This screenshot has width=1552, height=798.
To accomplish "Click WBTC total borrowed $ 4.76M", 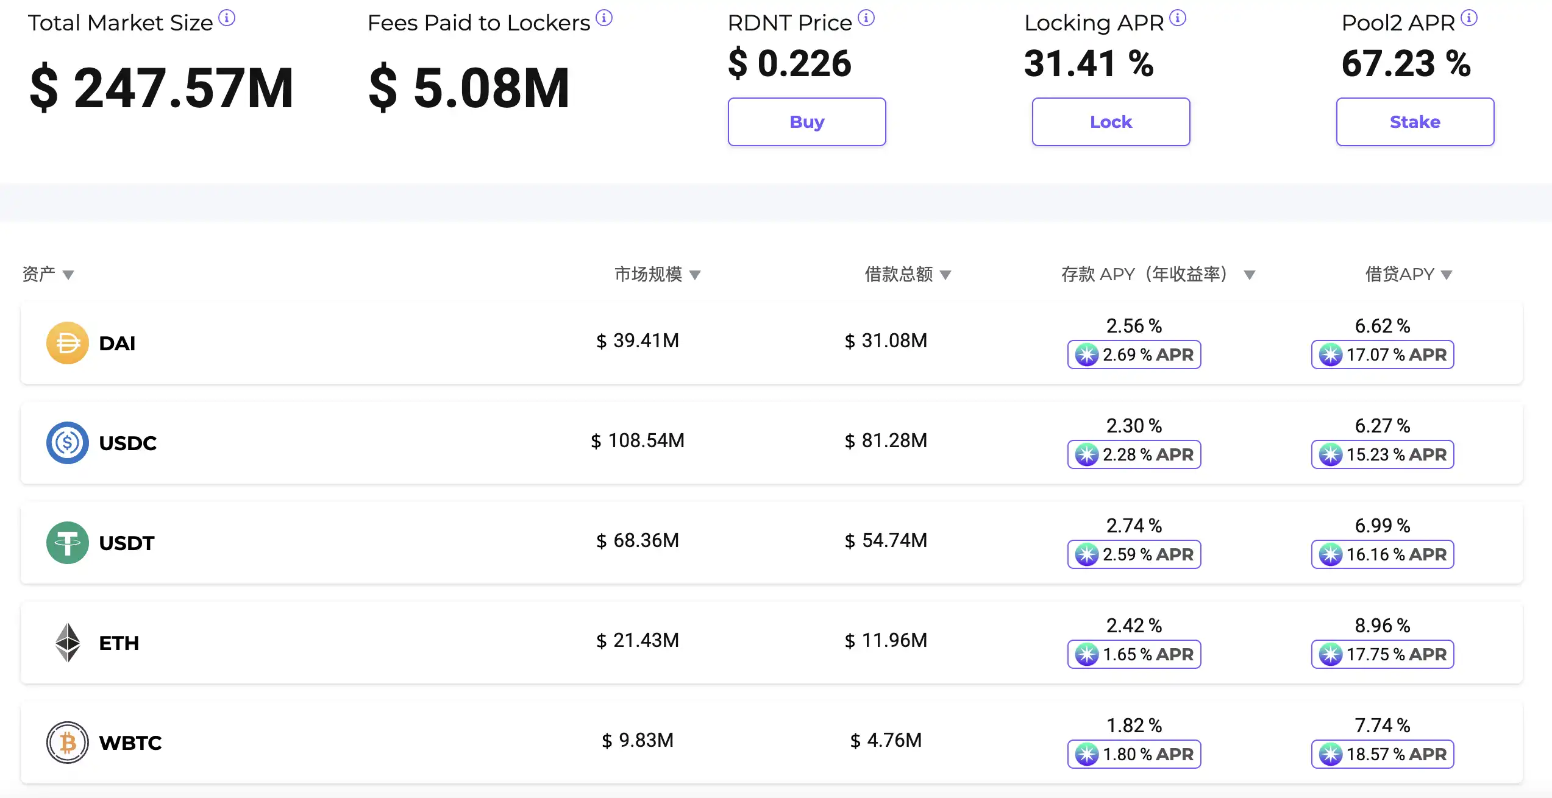I will (x=886, y=740).
